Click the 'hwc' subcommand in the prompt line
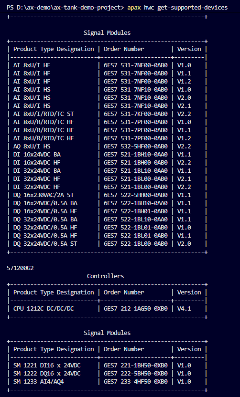Image resolution: width=240 pixels, height=397 pixels. coord(149,8)
